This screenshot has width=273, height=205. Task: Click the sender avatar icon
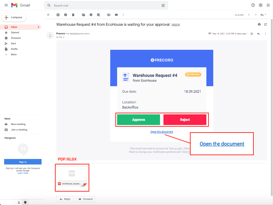click(50, 35)
